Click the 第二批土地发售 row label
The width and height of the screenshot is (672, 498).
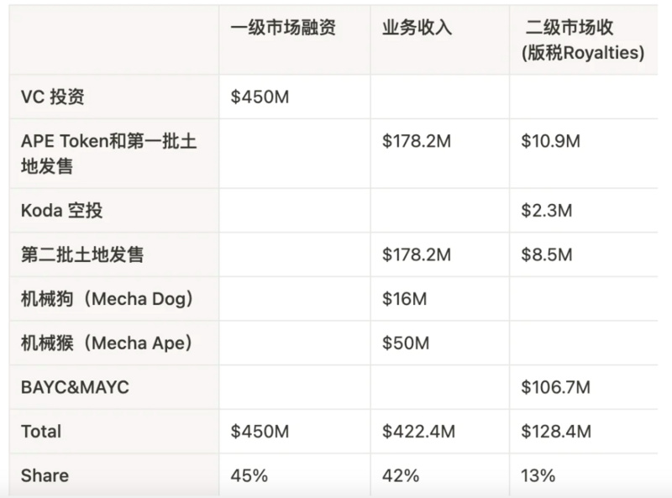[x=82, y=254]
